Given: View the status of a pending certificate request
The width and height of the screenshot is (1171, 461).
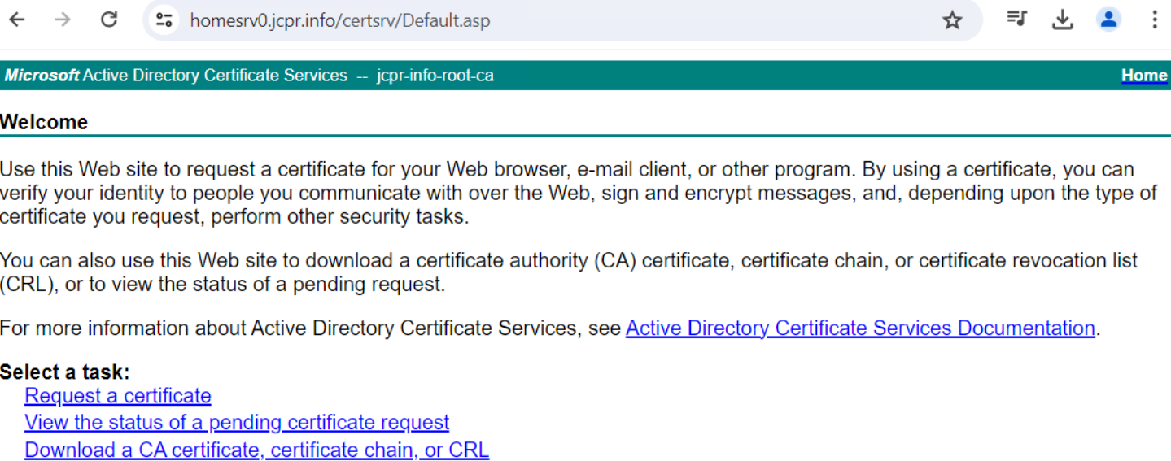Looking at the screenshot, I should (x=237, y=423).
